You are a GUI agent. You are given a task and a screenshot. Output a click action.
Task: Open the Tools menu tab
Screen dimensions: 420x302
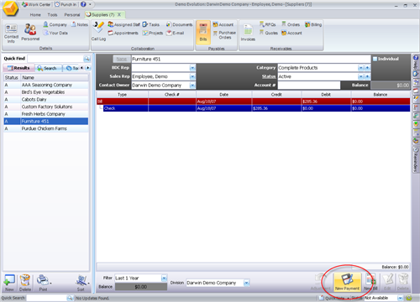[52, 14]
